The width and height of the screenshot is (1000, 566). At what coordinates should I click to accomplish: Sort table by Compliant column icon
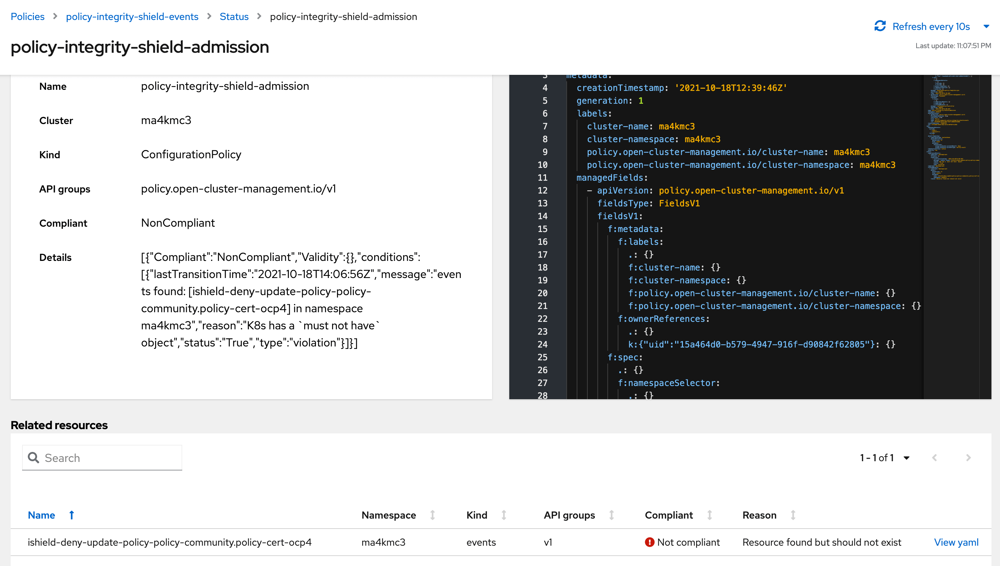click(709, 515)
